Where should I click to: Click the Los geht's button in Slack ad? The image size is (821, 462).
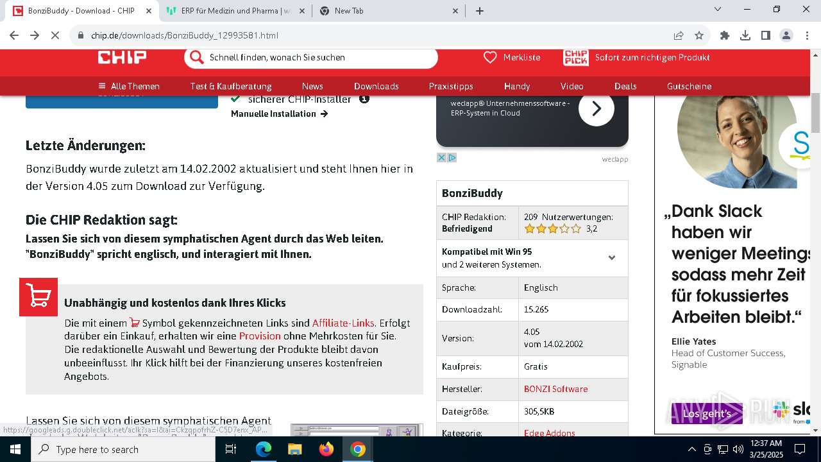(707, 414)
